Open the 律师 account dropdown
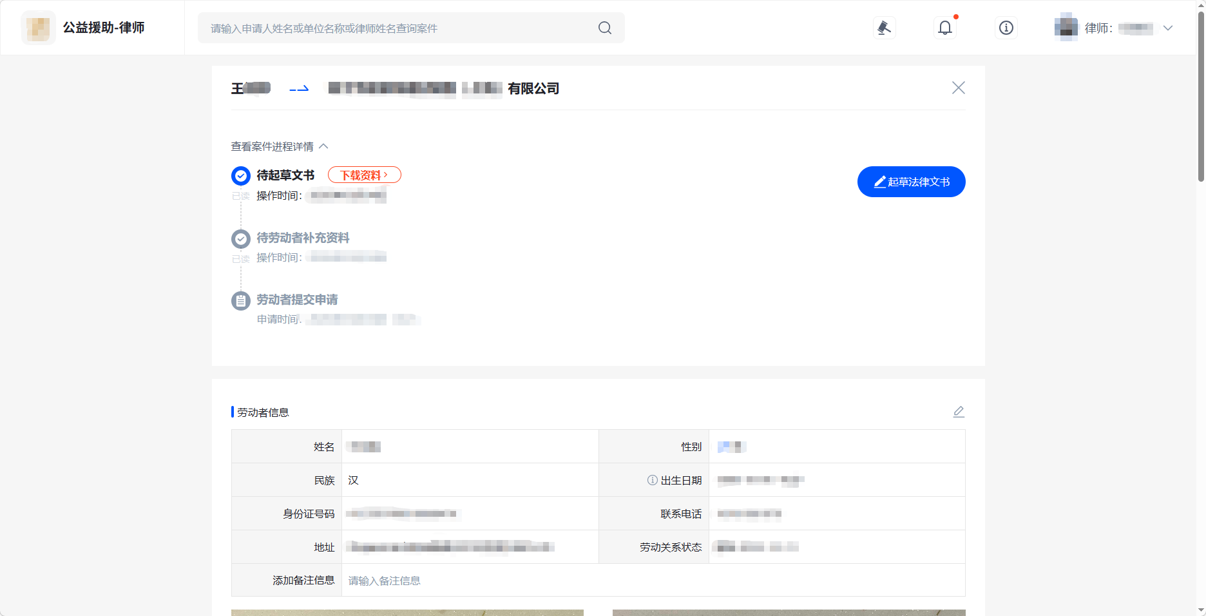Viewport: 1206px width, 616px height. (x=1167, y=28)
